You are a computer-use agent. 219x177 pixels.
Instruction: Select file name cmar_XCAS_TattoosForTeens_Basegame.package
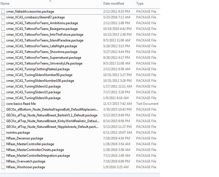[42, 29]
